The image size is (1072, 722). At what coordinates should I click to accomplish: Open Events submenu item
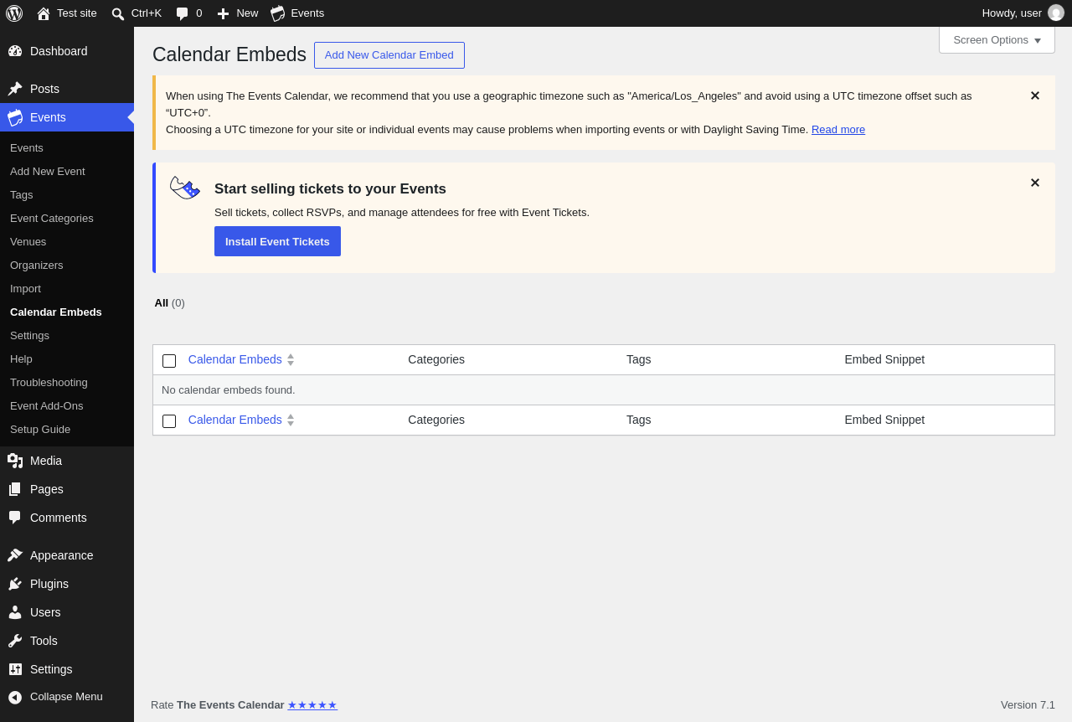click(27, 148)
